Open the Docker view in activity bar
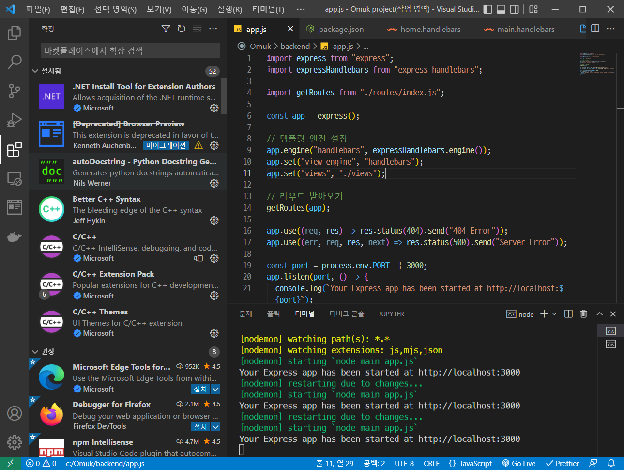This screenshot has height=470, width=624. [15, 236]
